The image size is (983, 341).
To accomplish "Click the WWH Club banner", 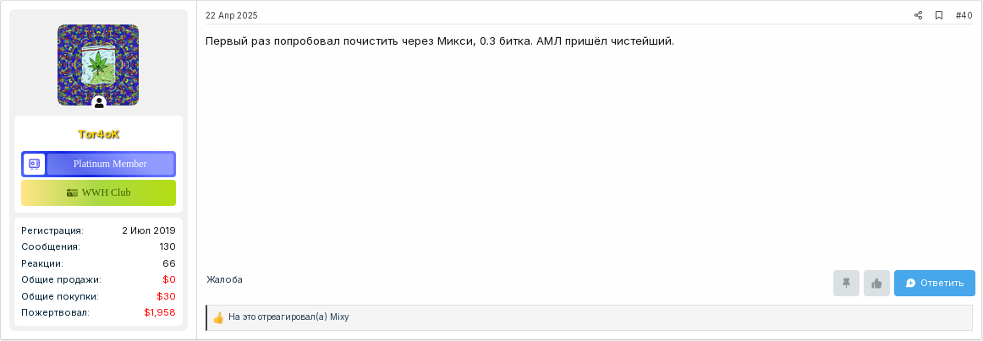I will click(x=98, y=192).
